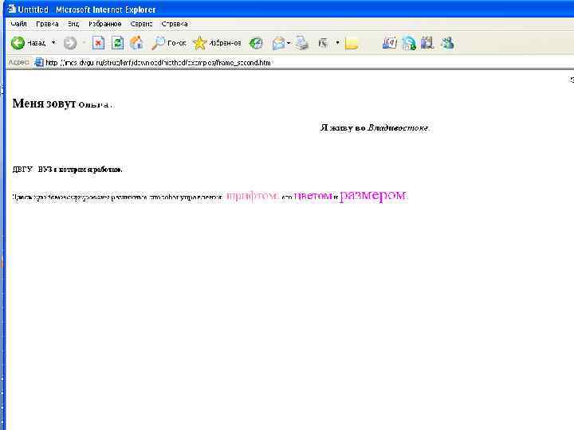Click the large magenta word 'размером'

373,195
